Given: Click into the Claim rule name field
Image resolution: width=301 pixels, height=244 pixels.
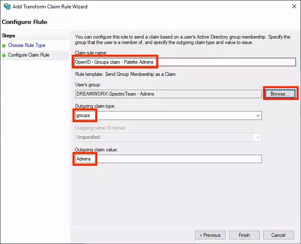Looking at the screenshot, I should (185, 62).
